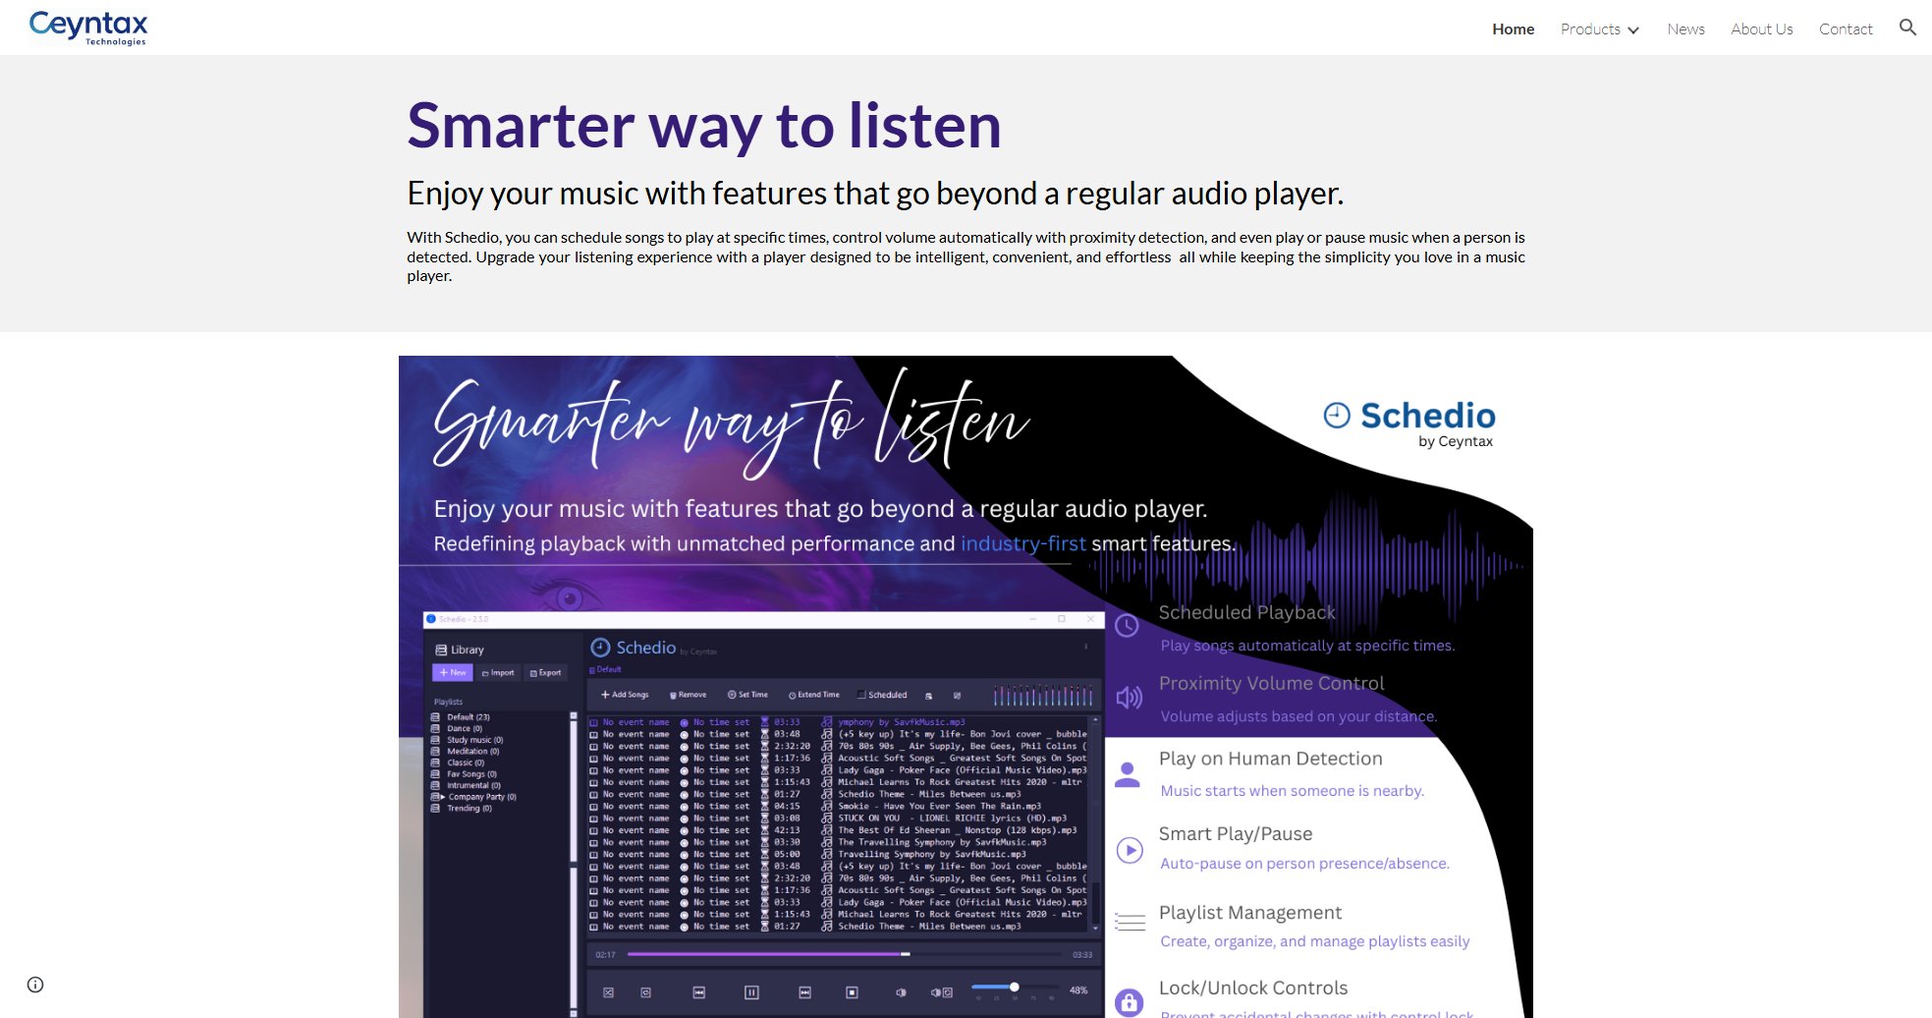Click the Schedio by Ceyntax banner logo
The height and width of the screenshot is (1018, 1932).
[x=1409, y=424]
